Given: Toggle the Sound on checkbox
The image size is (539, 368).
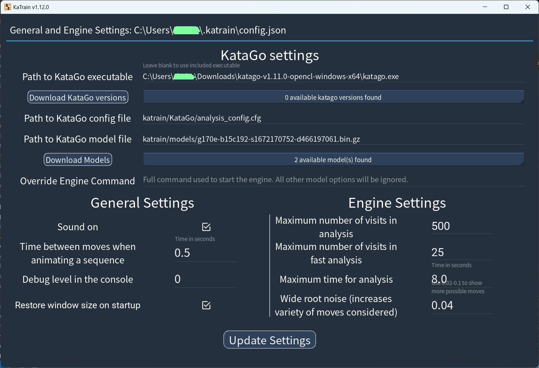Looking at the screenshot, I should coord(206,227).
